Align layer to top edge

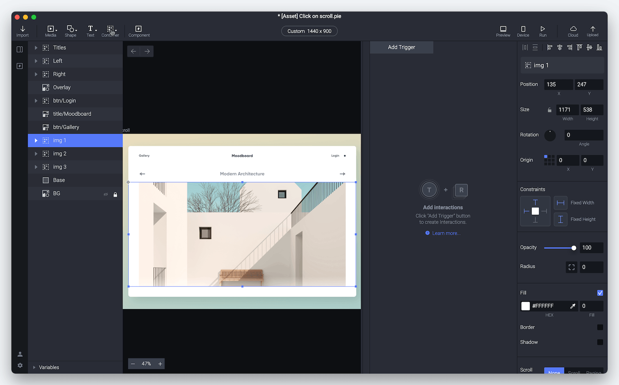tap(579, 47)
